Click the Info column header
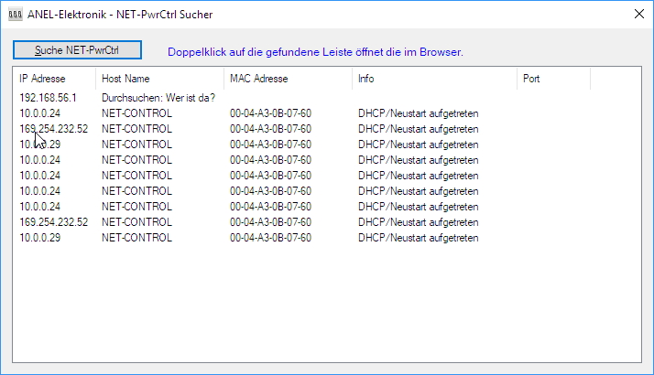Viewport: 654px width, 375px height. click(434, 79)
